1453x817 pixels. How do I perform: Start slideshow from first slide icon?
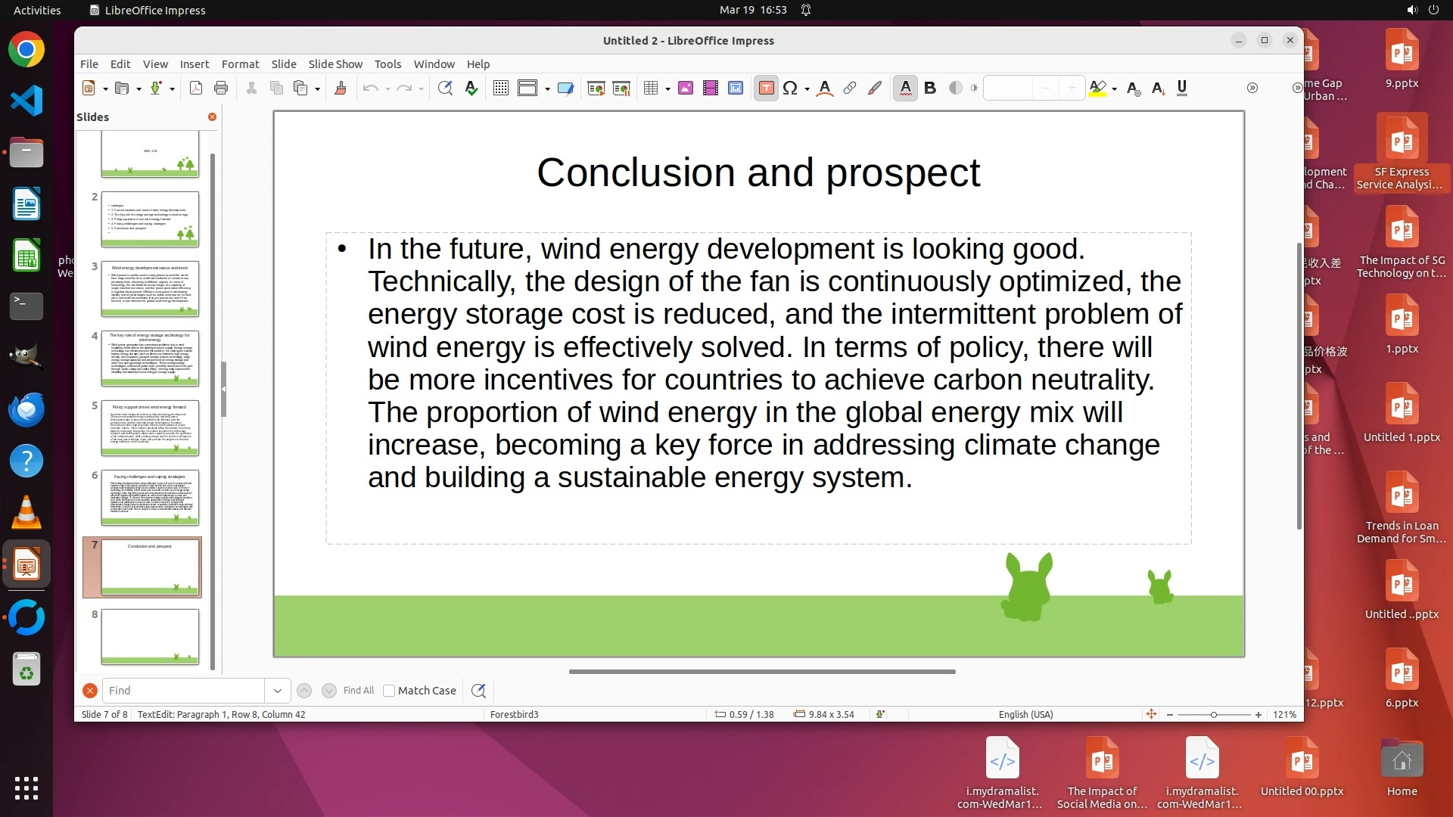point(596,89)
